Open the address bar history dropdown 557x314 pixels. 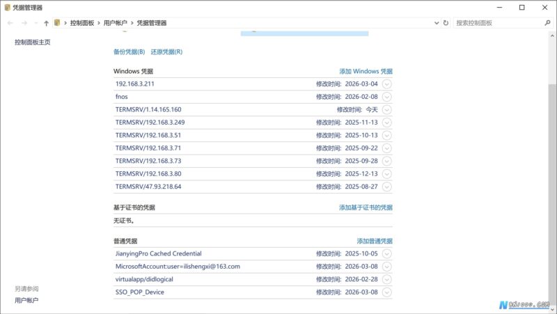click(437, 23)
